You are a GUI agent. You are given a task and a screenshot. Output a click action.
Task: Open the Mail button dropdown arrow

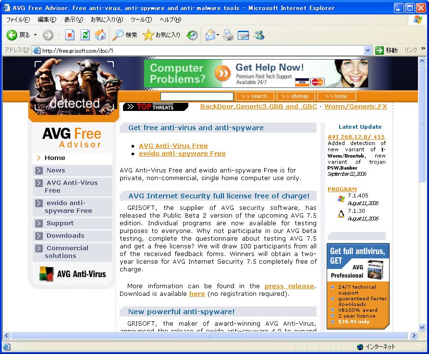[x=218, y=35]
